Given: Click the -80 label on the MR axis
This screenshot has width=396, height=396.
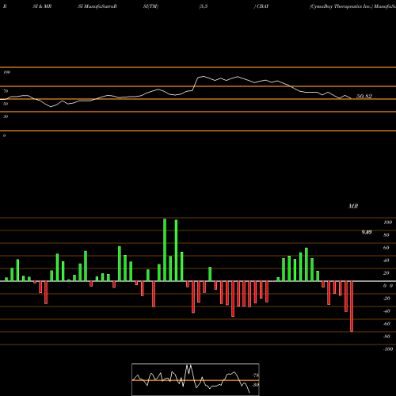Looking at the screenshot, I should pos(386,337).
